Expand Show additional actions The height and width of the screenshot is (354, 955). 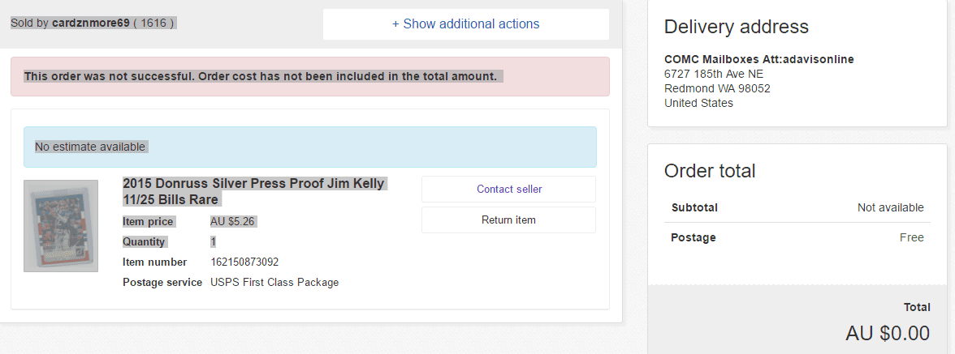466,24
